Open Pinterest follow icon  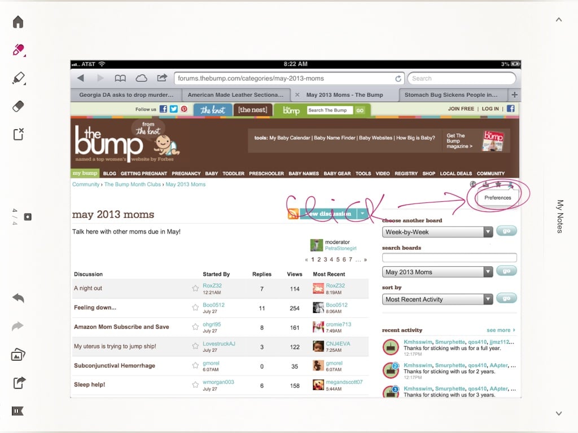coord(184,109)
